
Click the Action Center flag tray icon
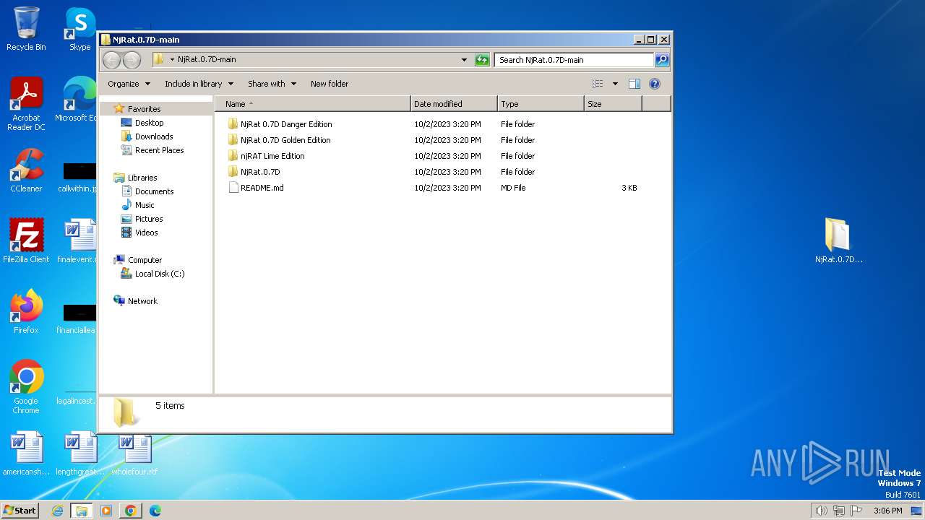(x=857, y=511)
